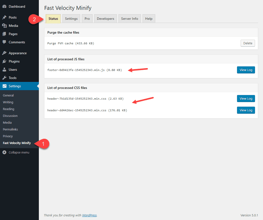263x220 pixels.
Task: Open the Pro tab
Action: tap(87, 18)
